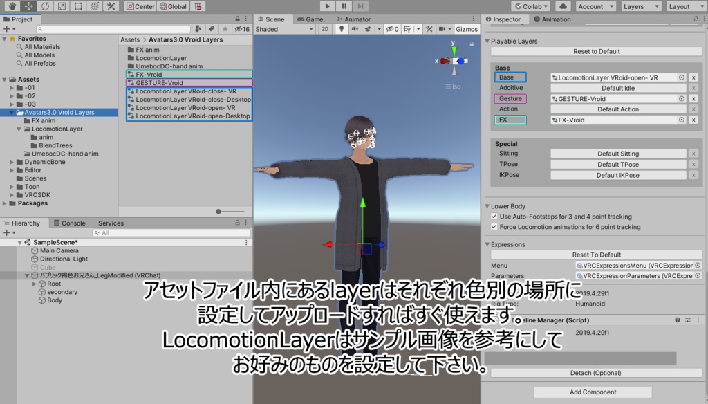Toggle 2D view in the Scene panel
708x404 pixels.
(x=326, y=29)
